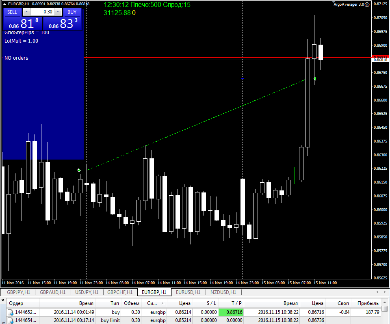Image resolution: width=390 pixels, height=324 pixels.
Task: Select order 1444654... in the list
Action: tap(25, 320)
